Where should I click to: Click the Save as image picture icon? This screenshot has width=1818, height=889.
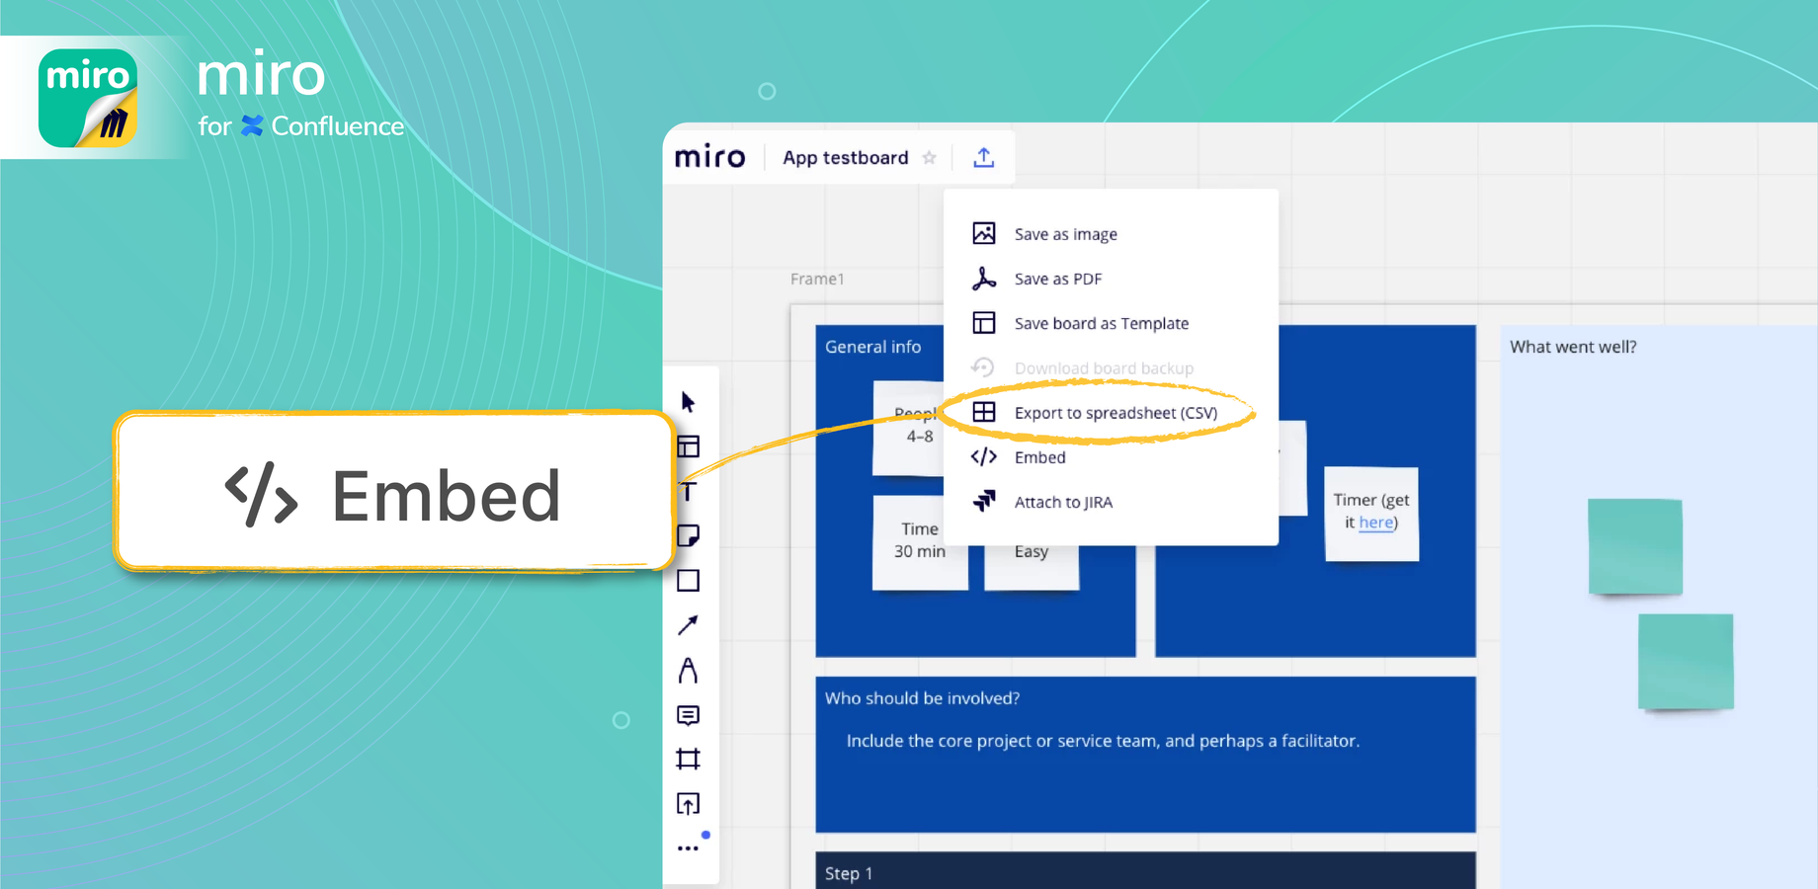pos(984,233)
